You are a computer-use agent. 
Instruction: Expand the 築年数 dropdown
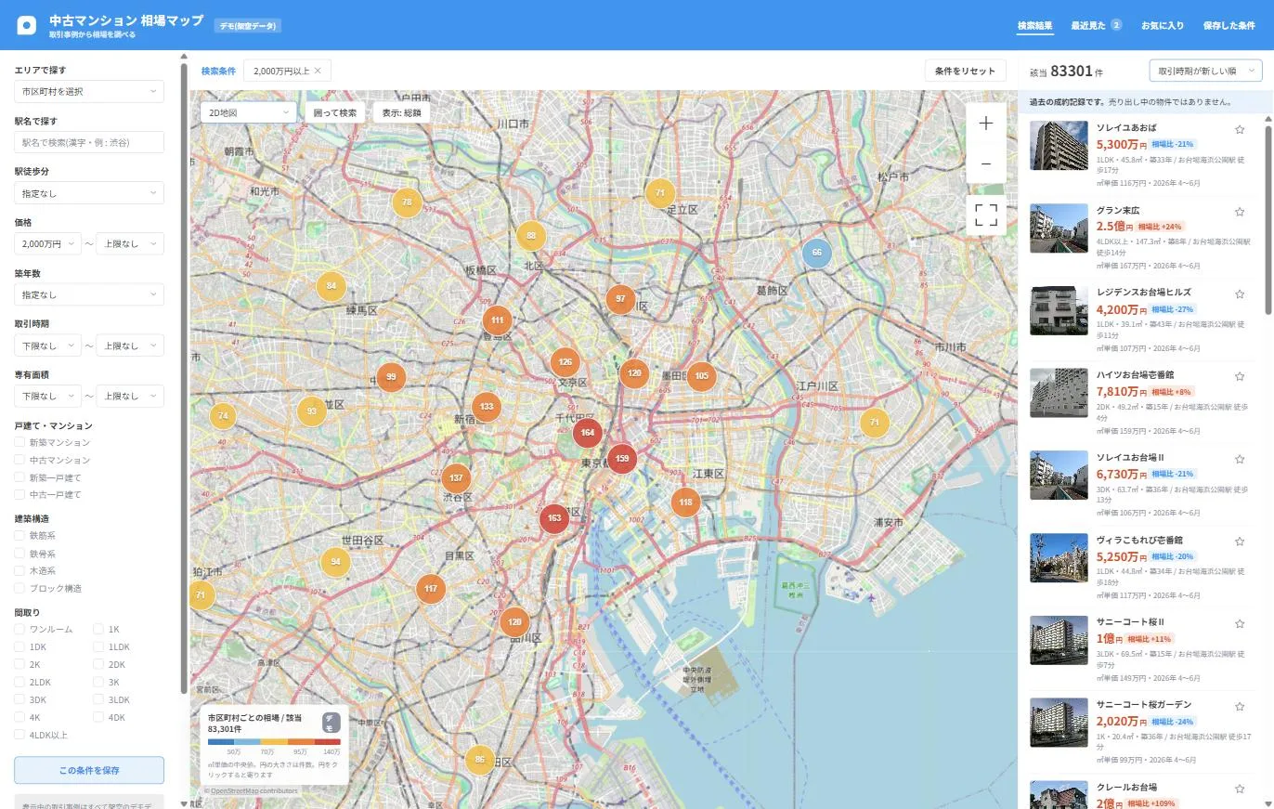(x=89, y=294)
